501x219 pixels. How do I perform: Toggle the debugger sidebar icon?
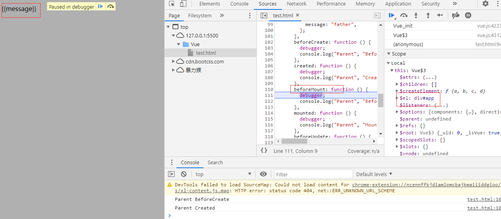coord(377,15)
